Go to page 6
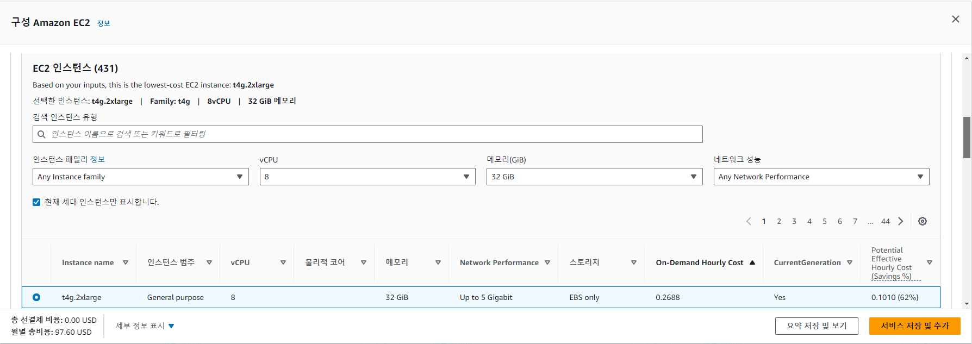Screen dimensions: 972x344 click(840, 221)
